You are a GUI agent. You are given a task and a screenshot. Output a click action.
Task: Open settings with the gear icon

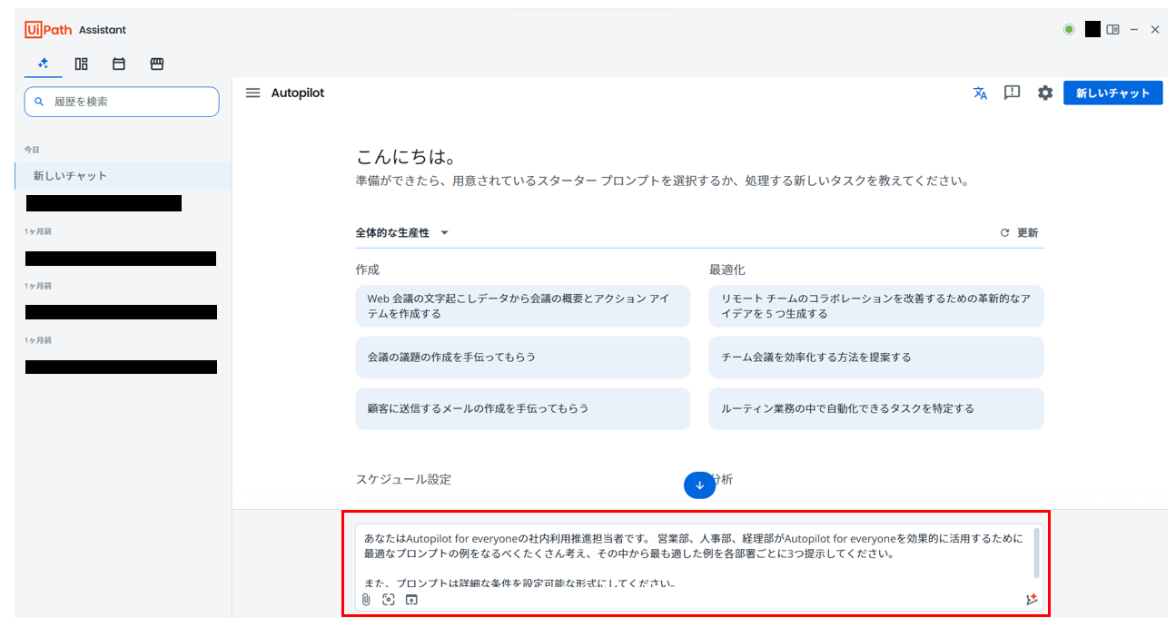pyautogui.click(x=1045, y=93)
